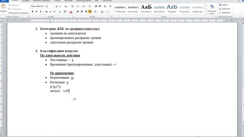Switch to the Вставка tab
This screenshot has width=244, height=137.
click(26, 1)
